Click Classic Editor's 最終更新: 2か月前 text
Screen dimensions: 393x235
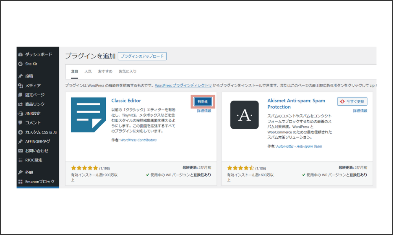pyautogui.click(x=197, y=168)
